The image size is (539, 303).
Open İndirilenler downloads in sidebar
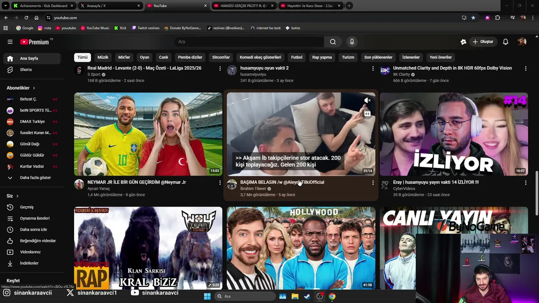pyautogui.click(x=32, y=263)
